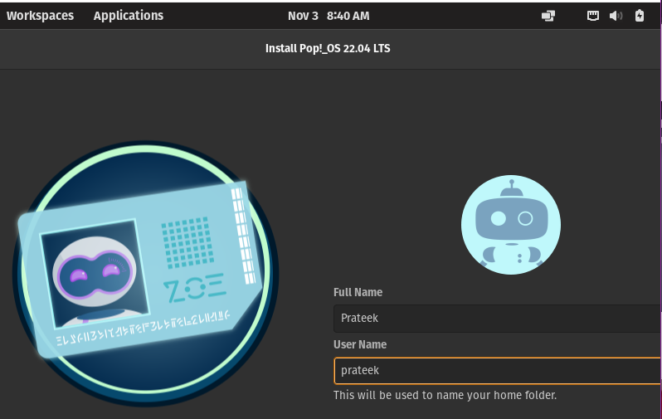Click into the Full Name field
Viewport: 662px width, 419px height.
pos(497,318)
